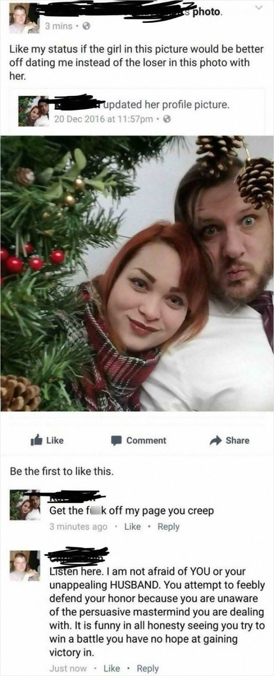This screenshot has width=274, height=676.
Task: Open the second commenter's avatar thumbnail
Action: tap(25, 566)
